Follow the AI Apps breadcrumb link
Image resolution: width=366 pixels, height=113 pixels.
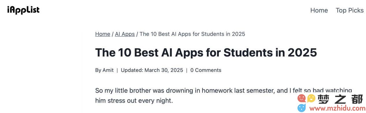[x=125, y=34]
